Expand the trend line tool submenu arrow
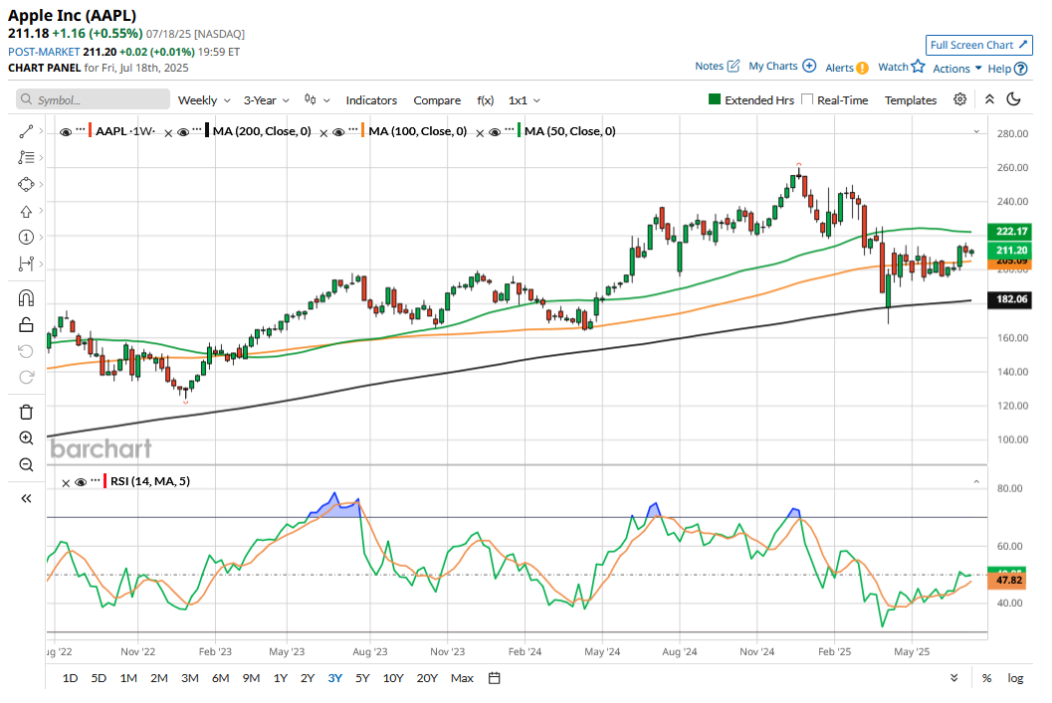Image resolution: width=1052 pixels, height=703 pixels. [x=41, y=131]
